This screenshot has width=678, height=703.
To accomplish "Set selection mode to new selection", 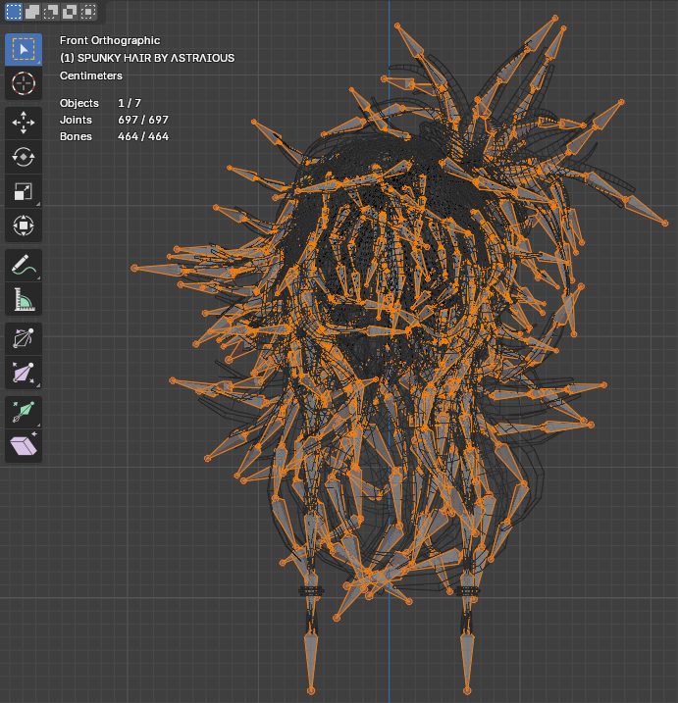I will pyautogui.click(x=14, y=12).
